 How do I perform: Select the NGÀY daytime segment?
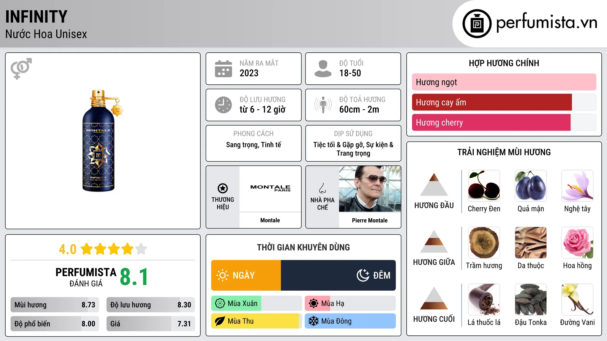click(246, 275)
